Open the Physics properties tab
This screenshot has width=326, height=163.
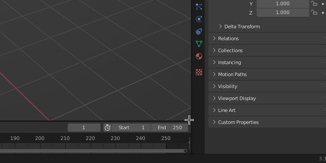click(199, 19)
